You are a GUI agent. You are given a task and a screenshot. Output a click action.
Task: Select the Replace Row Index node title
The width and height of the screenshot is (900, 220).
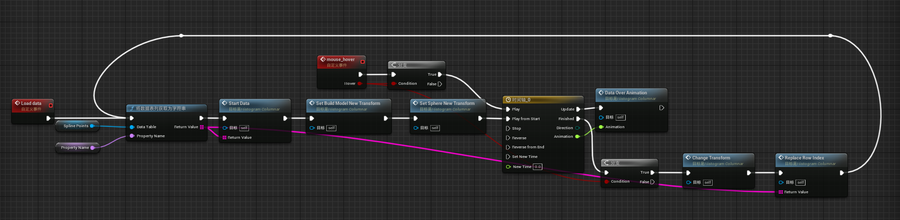(x=804, y=158)
